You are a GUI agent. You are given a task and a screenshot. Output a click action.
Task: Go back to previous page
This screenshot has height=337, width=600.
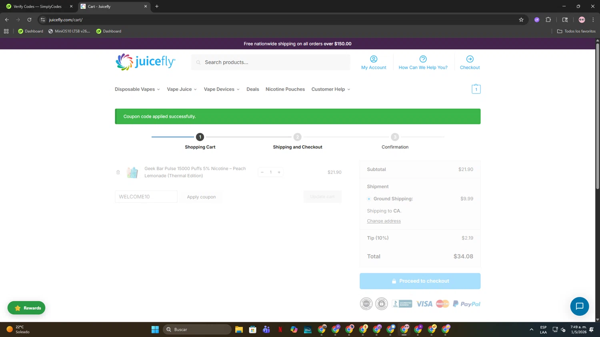tap(7, 20)
